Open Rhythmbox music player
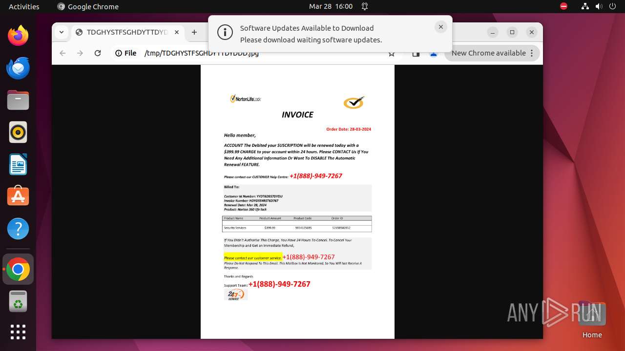Screen dimensions: 625x351 click(18, 132)
